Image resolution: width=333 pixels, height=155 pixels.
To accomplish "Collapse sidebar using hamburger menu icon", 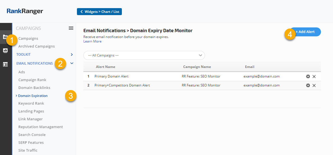I will tap(71, 28).
